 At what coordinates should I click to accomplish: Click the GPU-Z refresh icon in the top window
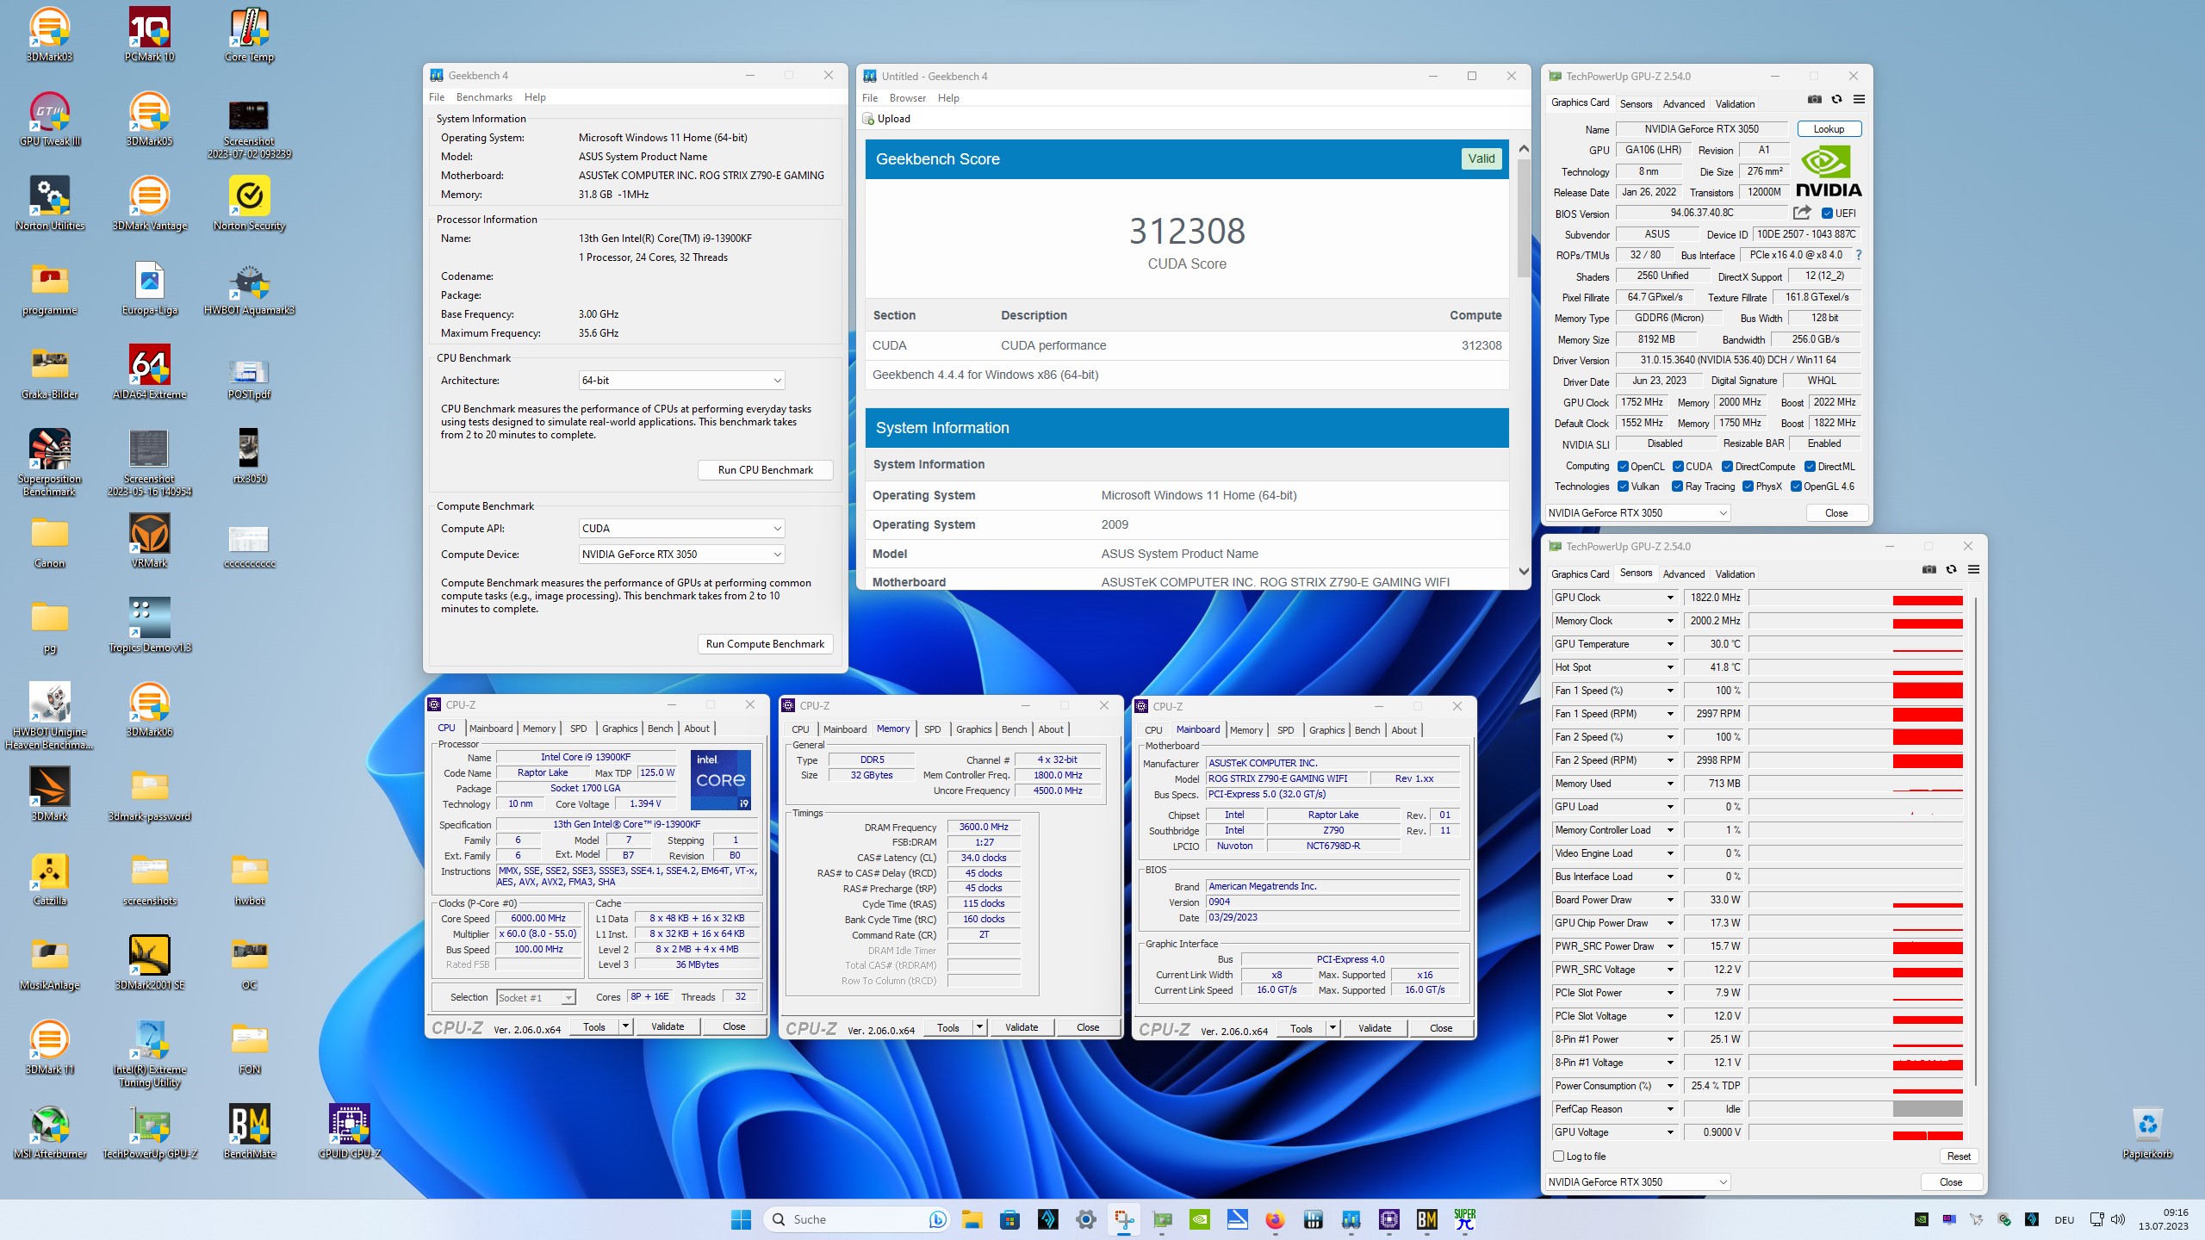point(1836,100)
